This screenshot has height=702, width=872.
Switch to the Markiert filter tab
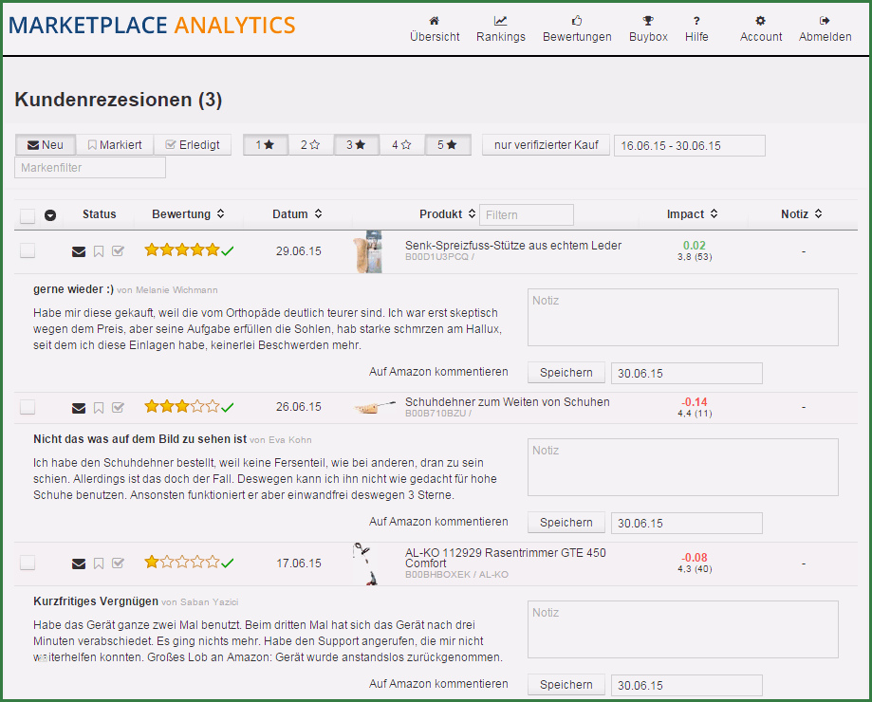(x=115, y=145)
